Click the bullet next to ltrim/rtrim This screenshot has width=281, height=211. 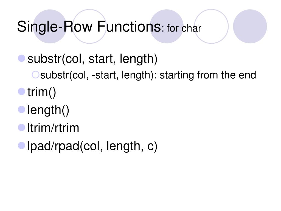[21, 127]
